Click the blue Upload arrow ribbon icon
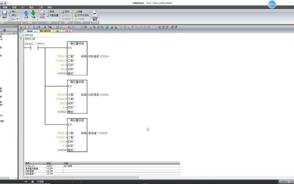294x184 pixels. pos(26,13)
